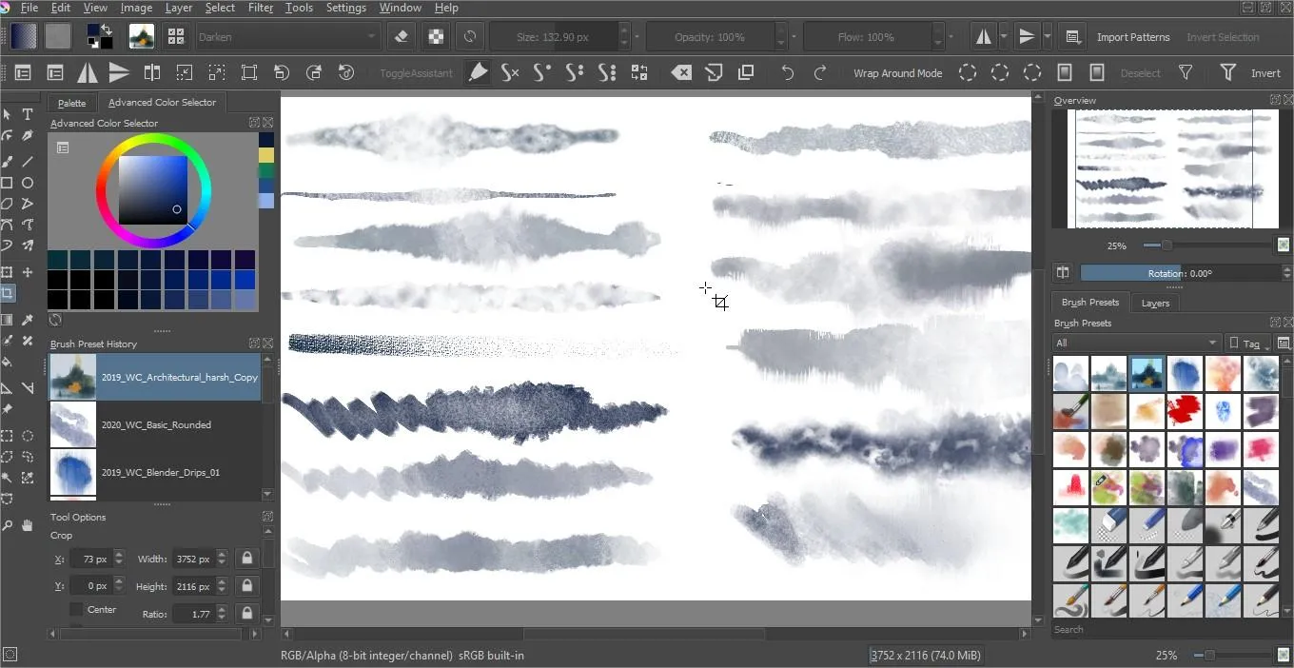
Task: Reload the original brush preset
Action: coord(470,37)
